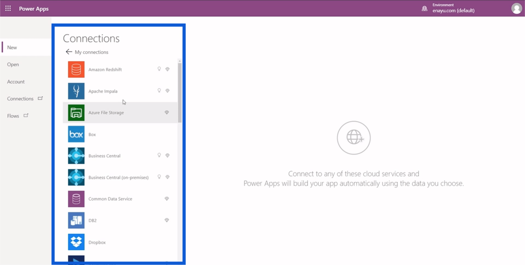
Task: Click the Box connector icon
Action: 76,134
